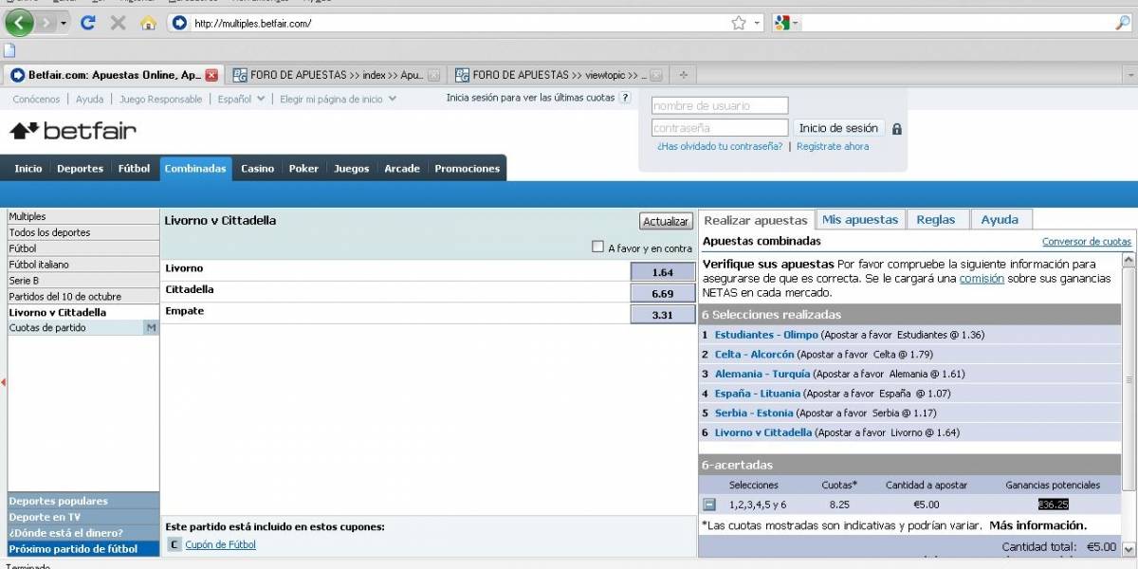Click the betfair logo
This screenshot has width=1138, height=569.
(x=73, y=131)
